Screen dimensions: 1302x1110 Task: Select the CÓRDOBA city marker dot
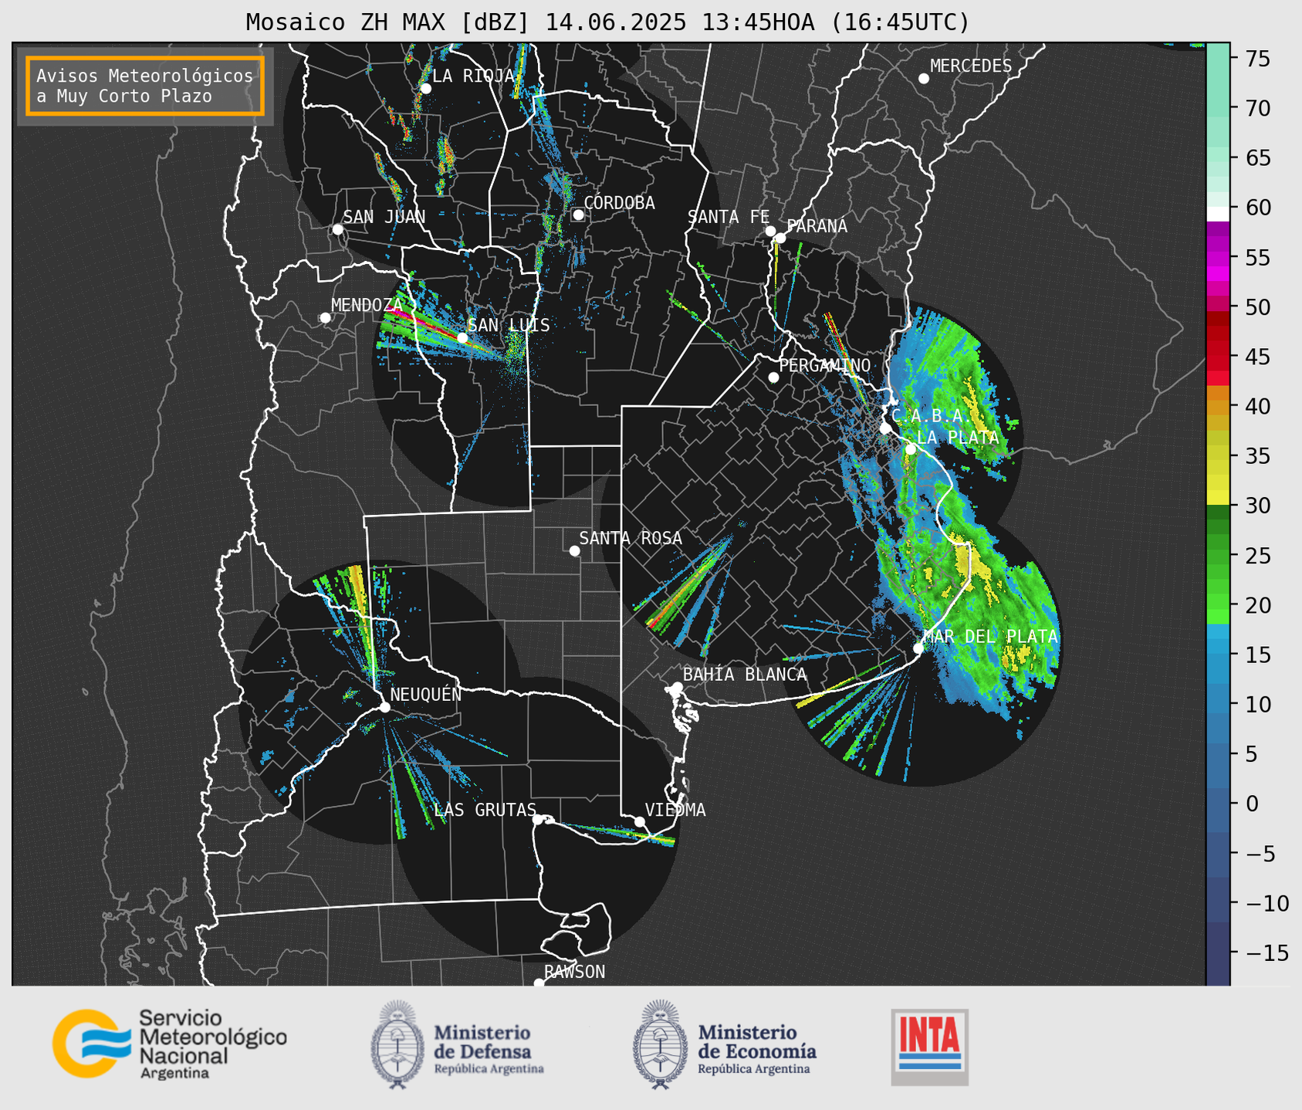[578, 215]
